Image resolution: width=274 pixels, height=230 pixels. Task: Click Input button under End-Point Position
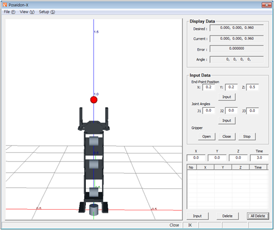click(227, 97)
